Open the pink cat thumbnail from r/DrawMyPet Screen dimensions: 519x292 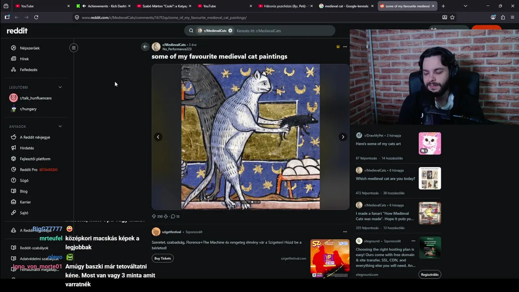(x=430, y=143)
